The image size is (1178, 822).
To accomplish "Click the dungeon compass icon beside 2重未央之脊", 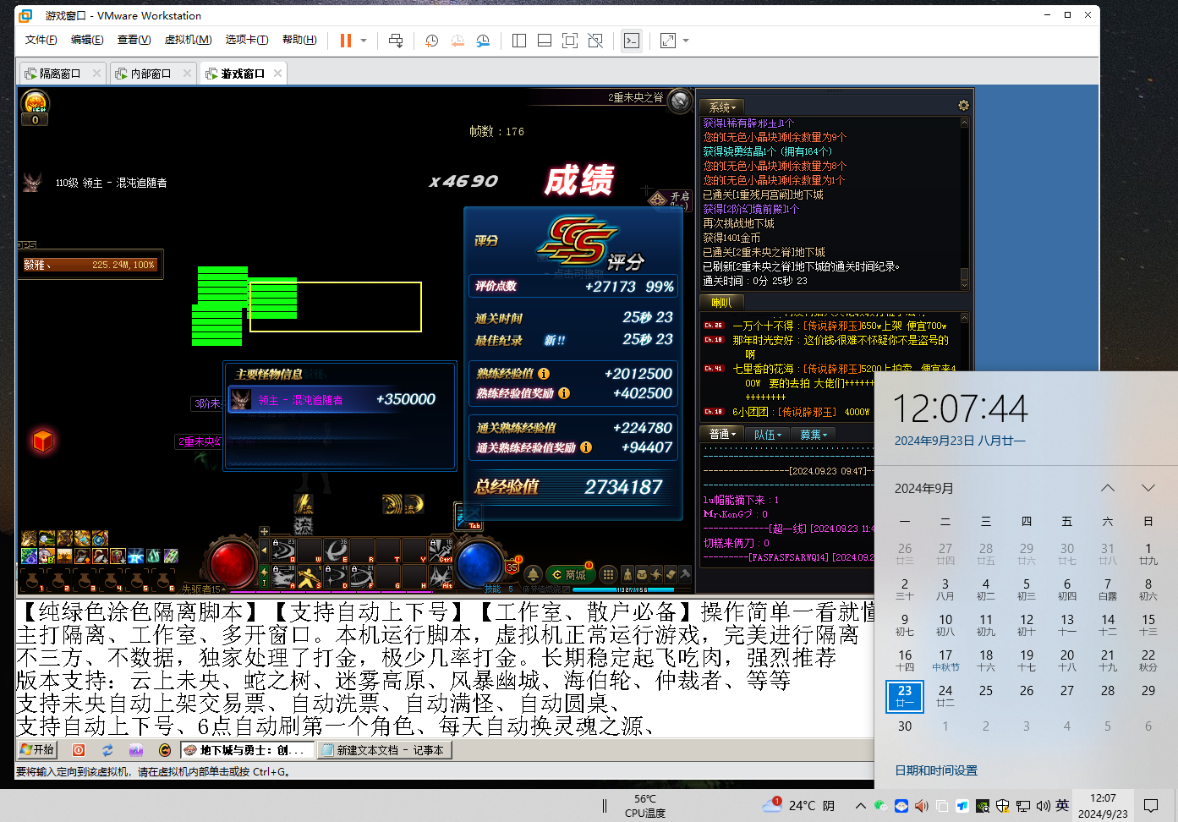I will [x=680, y=101].
